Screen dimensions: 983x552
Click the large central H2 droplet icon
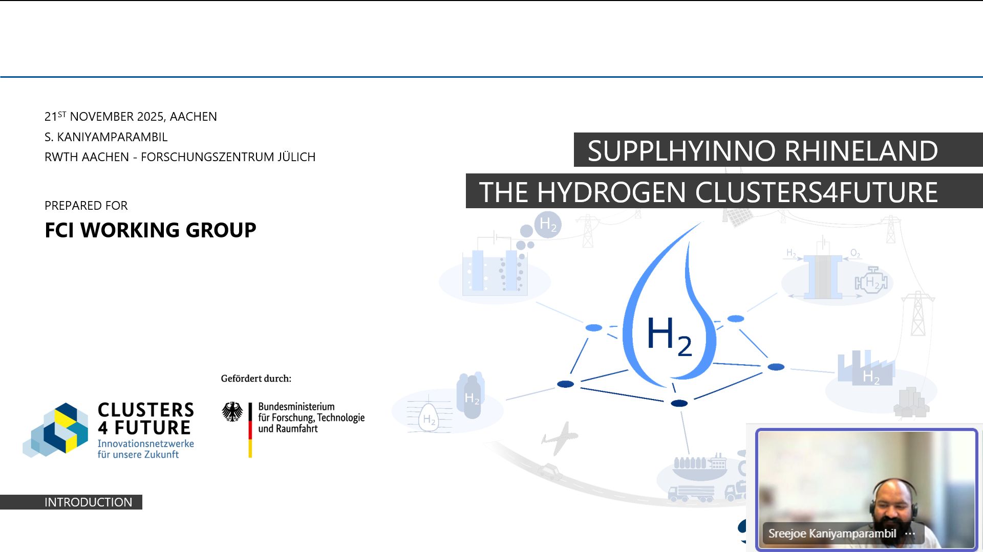click(x=669, y=317)
